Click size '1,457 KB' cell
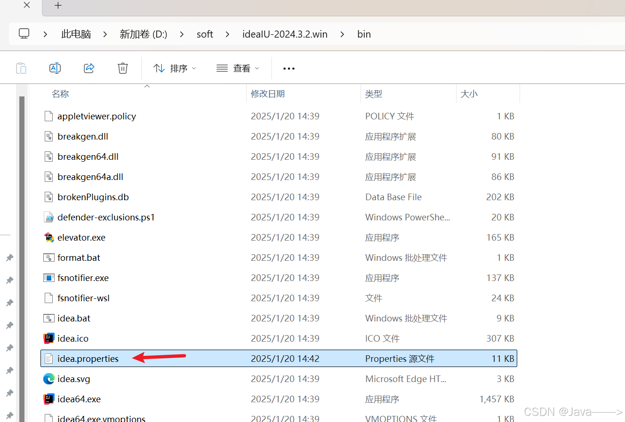625x422 pixels. click(x=497, y=399)
